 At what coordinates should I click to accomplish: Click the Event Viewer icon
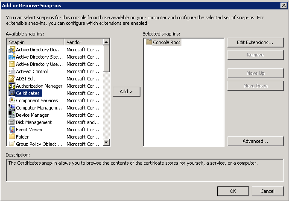click(12, 130)
